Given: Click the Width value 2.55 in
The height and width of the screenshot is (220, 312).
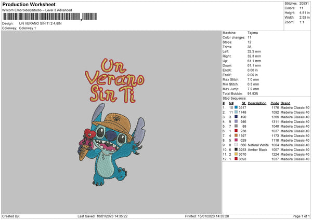Looking at the screenshot, I should pos(304,18).
